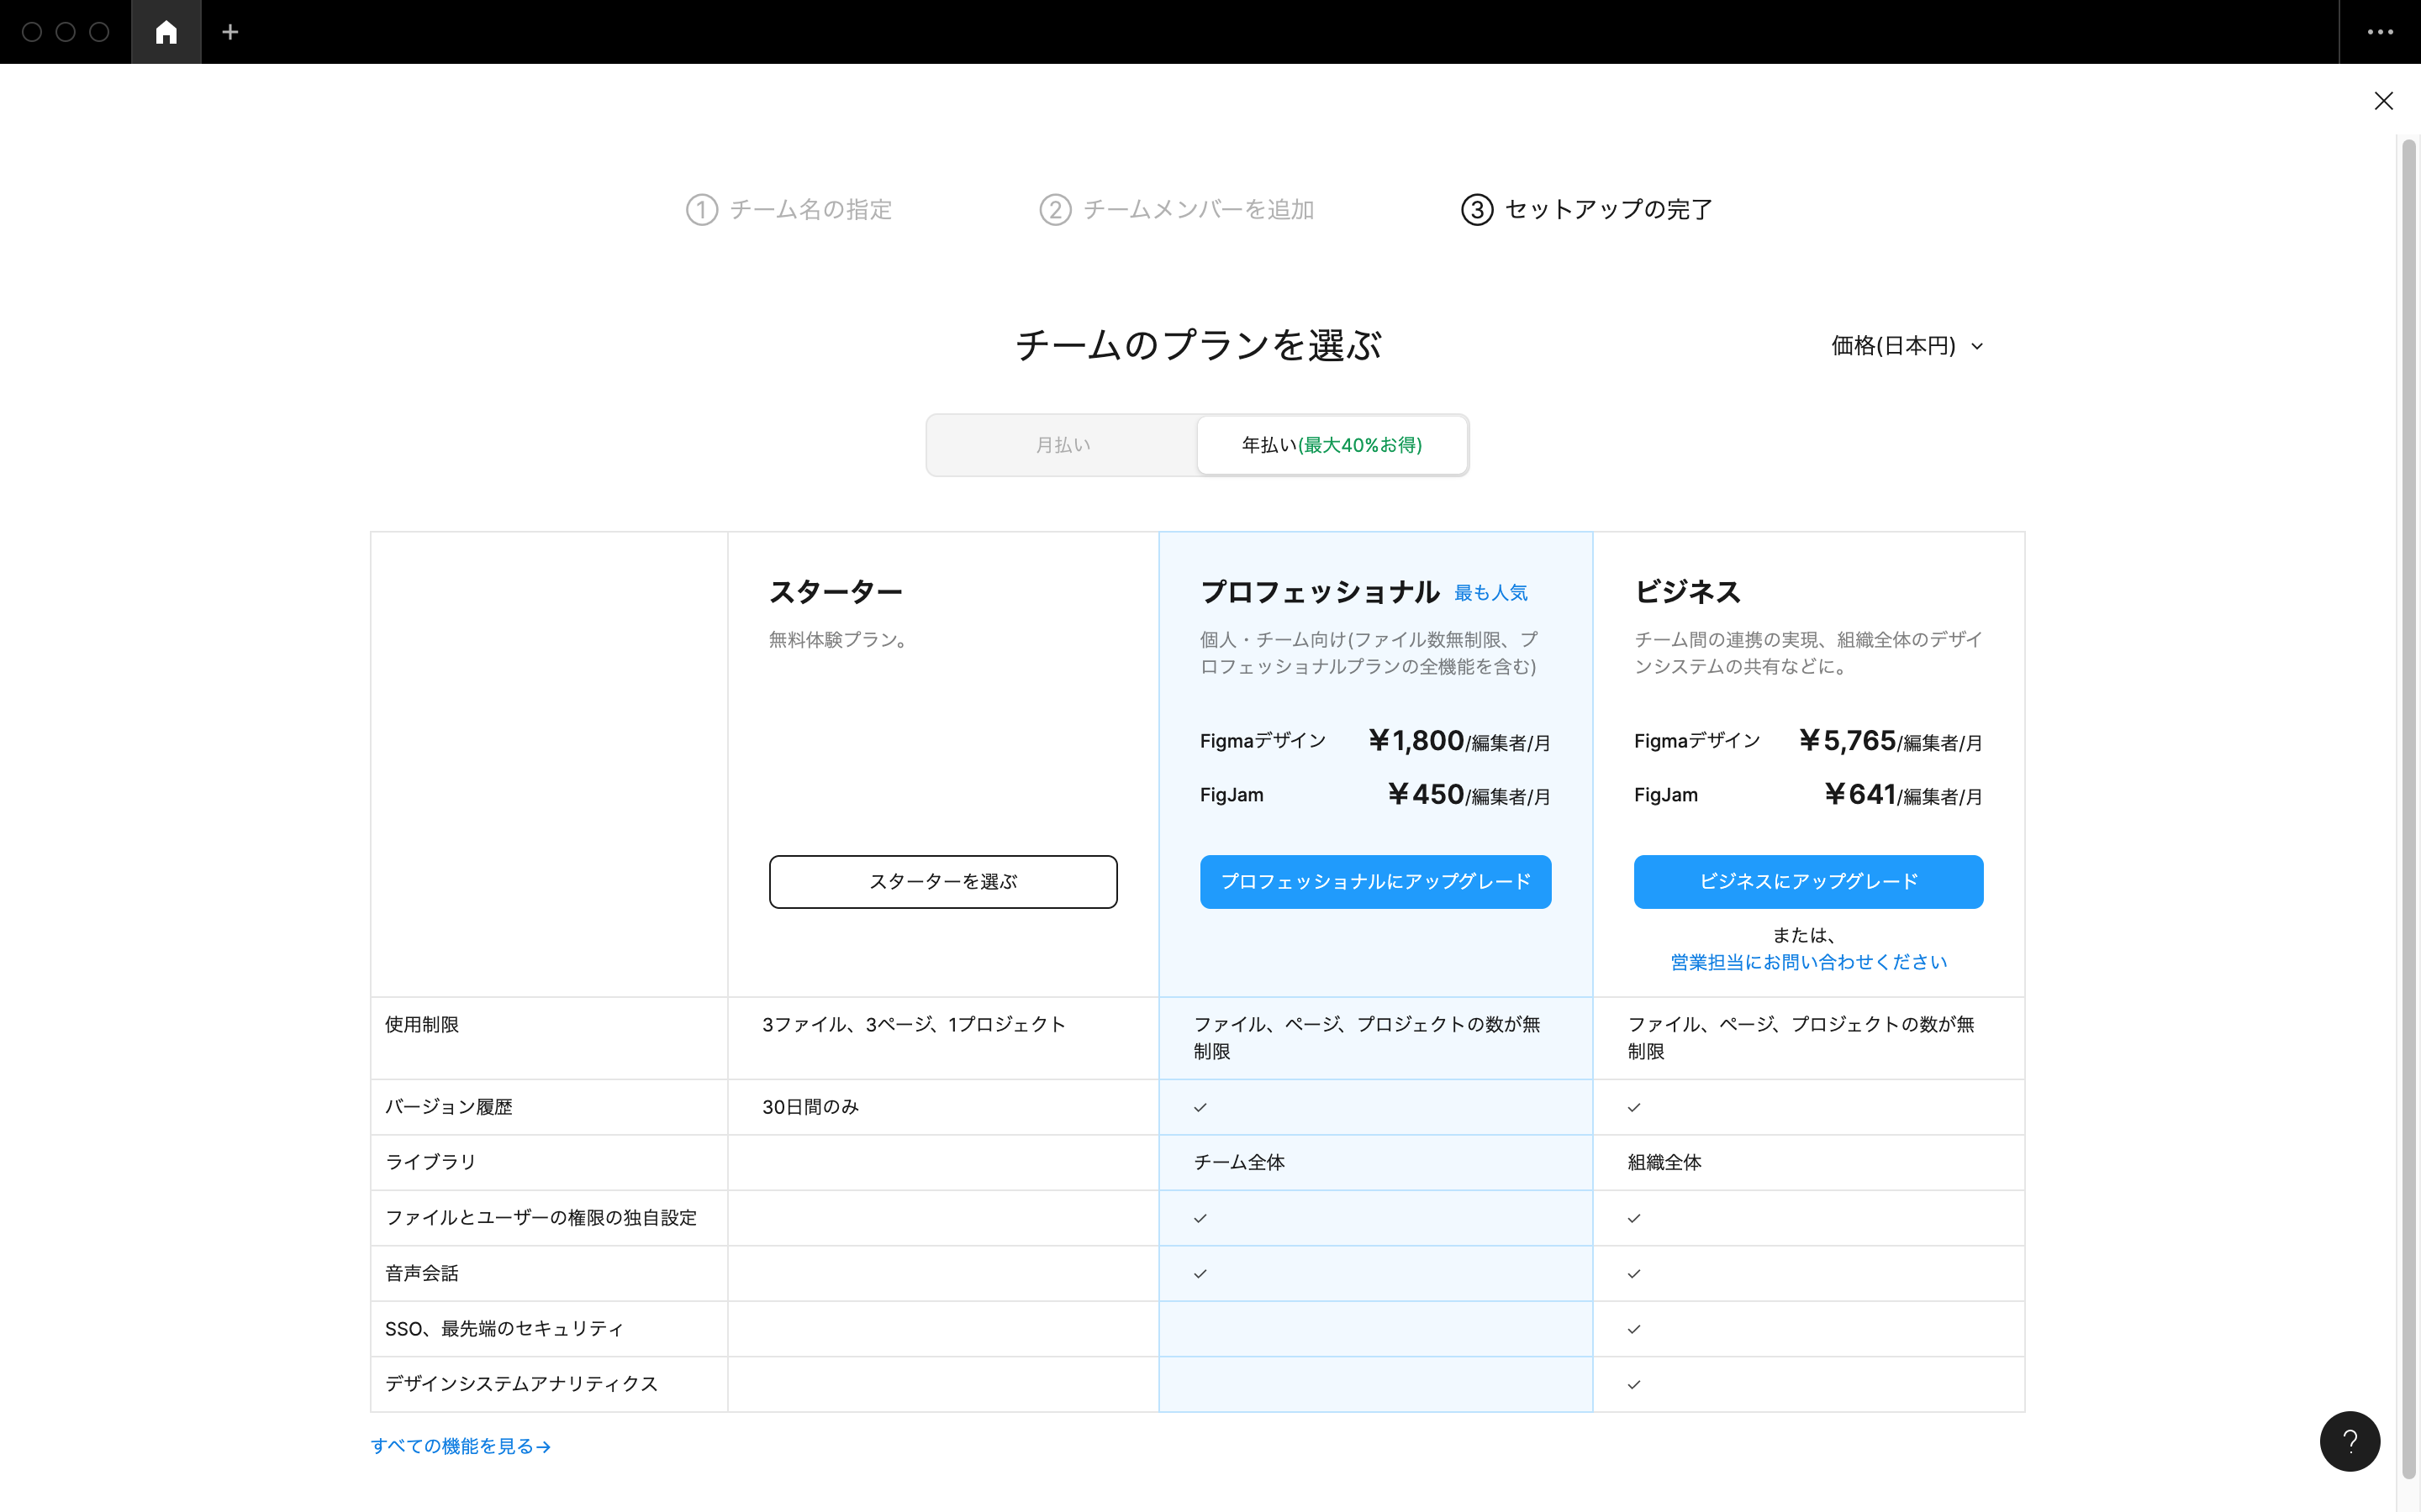This screenshot has height=1512, width=2421.
Task: Click the ¥641 FigJam price
Action: tap(1903, 795)
